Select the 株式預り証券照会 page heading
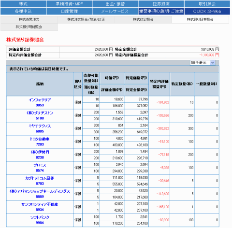232x228 pixels. pos(25,40)
